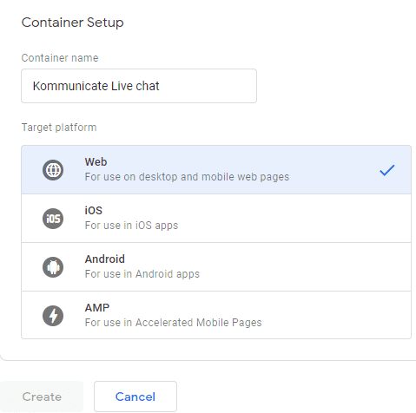The width and height of the screenshot is (416, 413).
Task: Click the Cancel button
Action: 135,397
